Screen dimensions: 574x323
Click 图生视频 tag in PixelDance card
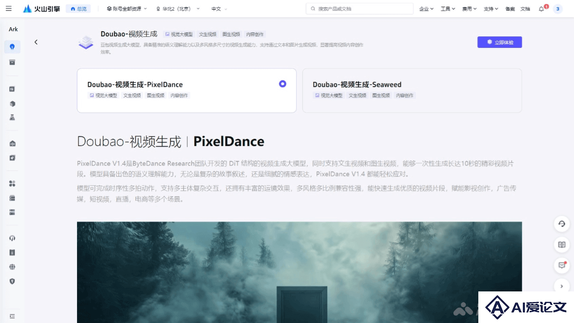pyautogui.click(x=155, y=96)
